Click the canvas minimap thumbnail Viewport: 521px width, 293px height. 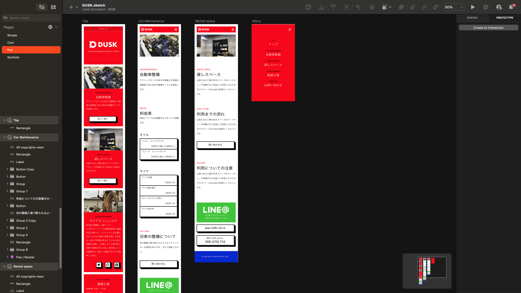click(x=427, y=271)
